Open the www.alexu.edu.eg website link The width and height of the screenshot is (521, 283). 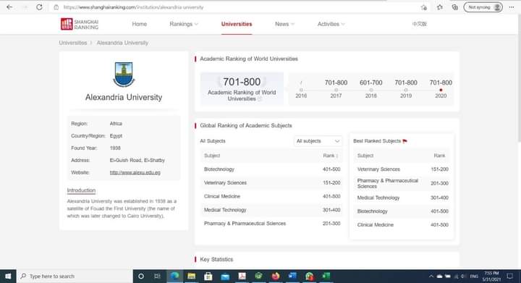(135, 172)
